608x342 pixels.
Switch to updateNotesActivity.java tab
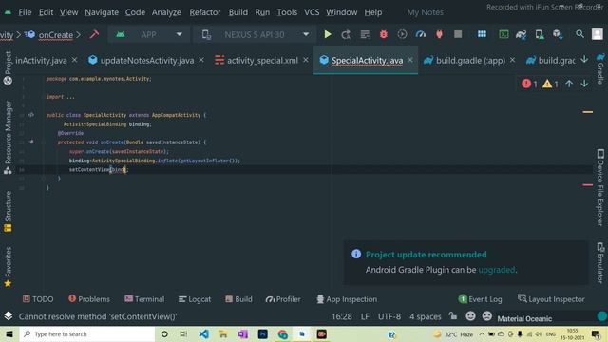click(x=146, y=61)
